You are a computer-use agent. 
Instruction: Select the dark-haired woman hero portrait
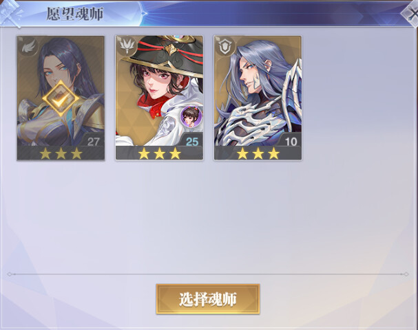[x=61, y=98]
